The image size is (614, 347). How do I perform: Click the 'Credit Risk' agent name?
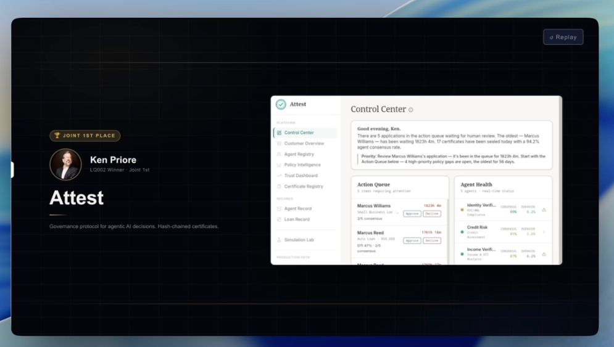[x=477, y=227]
